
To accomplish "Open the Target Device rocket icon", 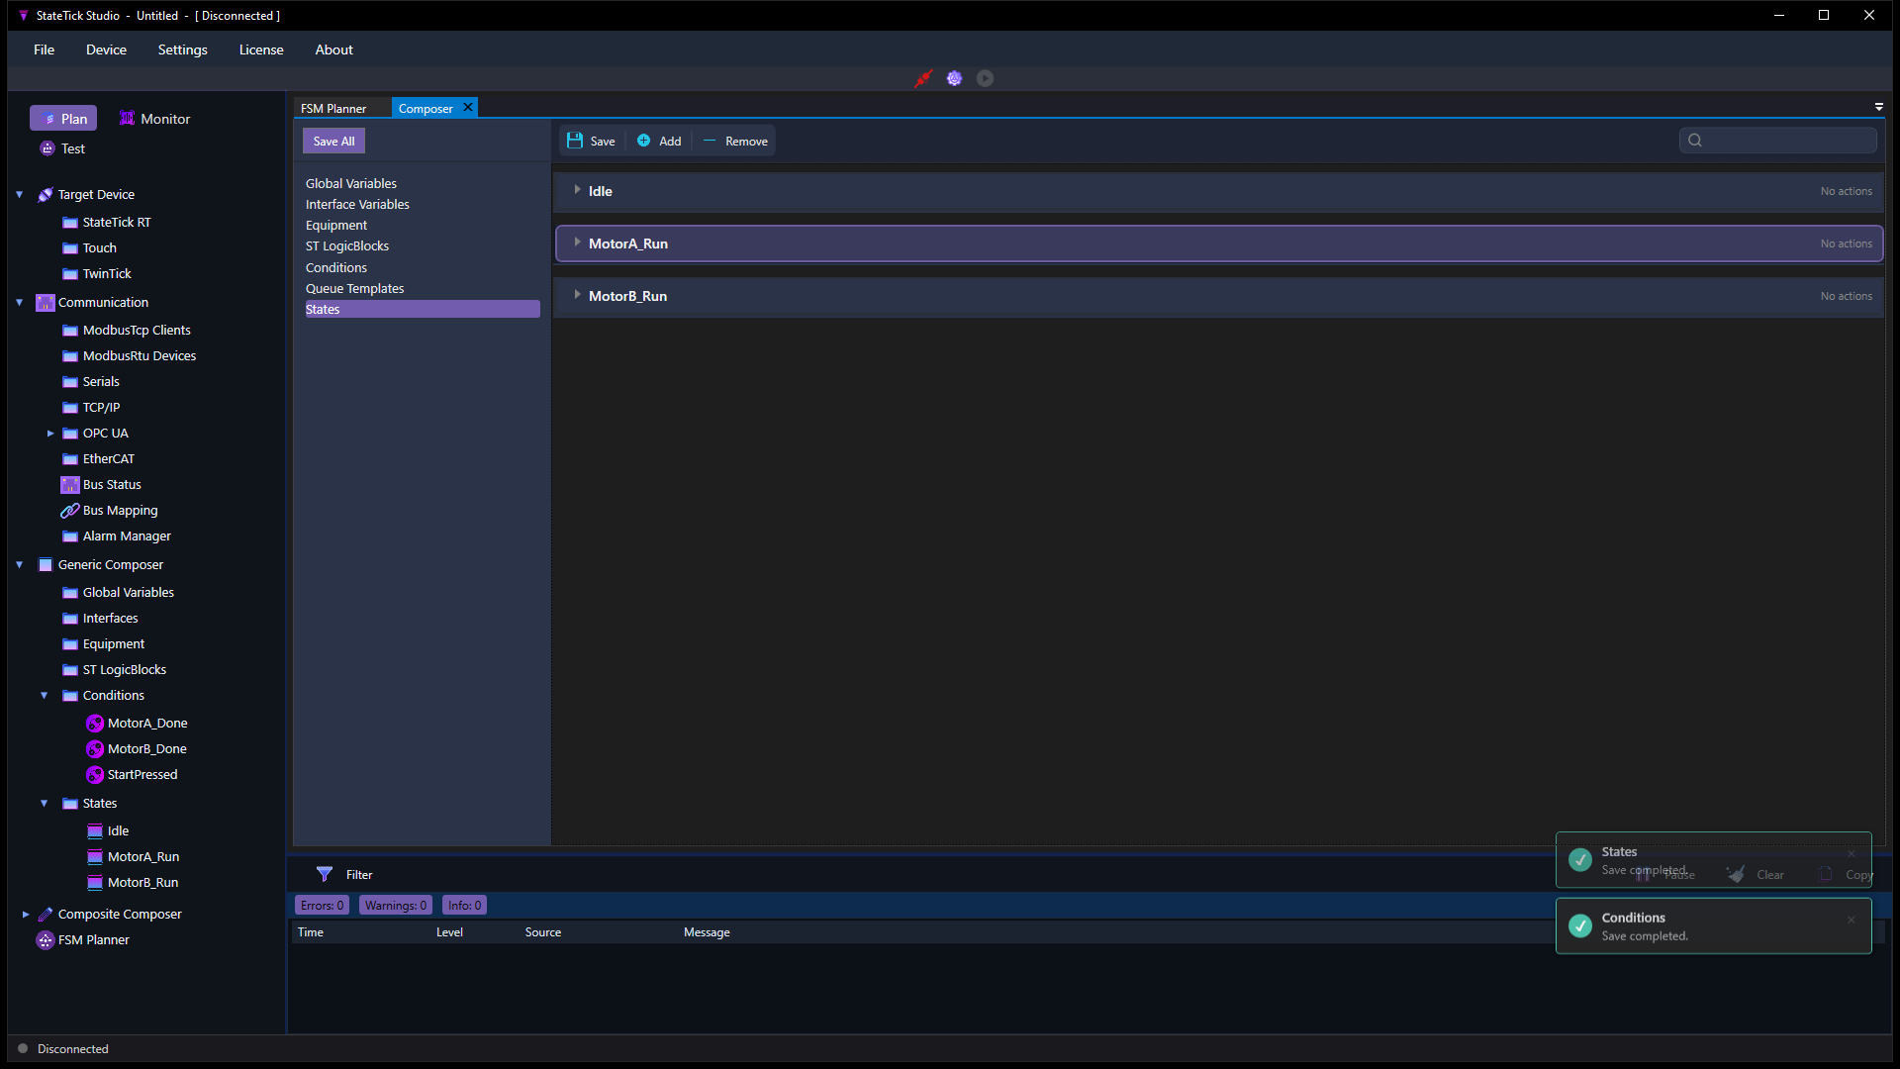I will 46,195.
